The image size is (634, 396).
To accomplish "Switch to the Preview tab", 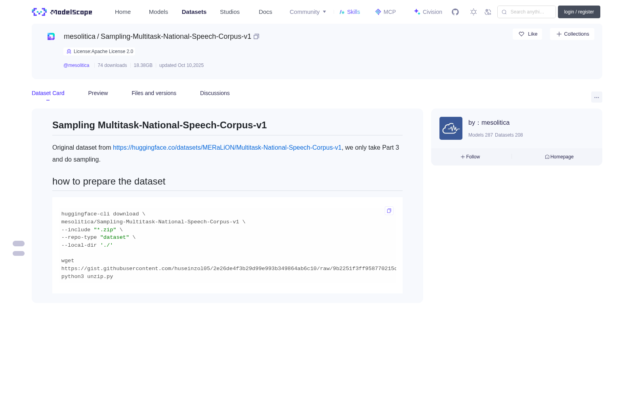I will tap(98, 93).
